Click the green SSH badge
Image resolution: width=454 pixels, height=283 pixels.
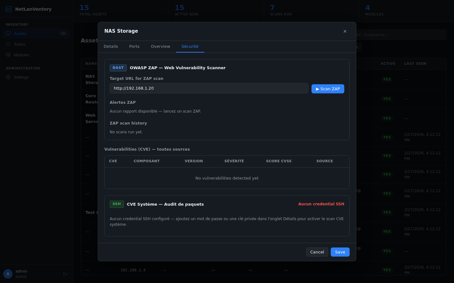click(x=117, y=204)
